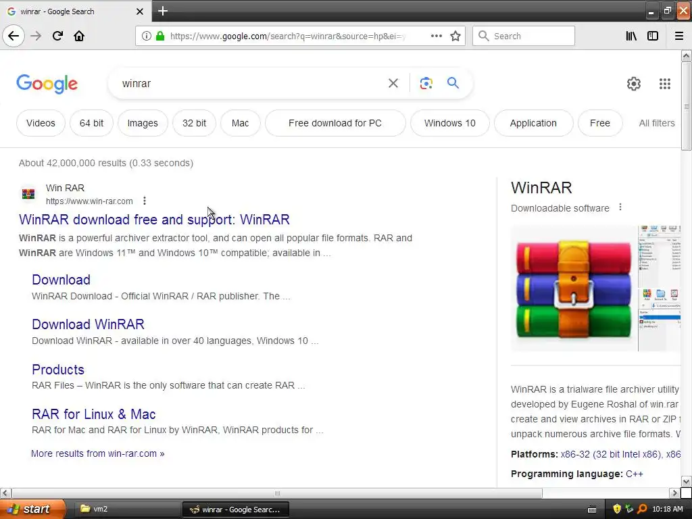This screenshot has width=692, height=519.
Task: Open the Firefox Library icon
Action: (x=631, y=36)
